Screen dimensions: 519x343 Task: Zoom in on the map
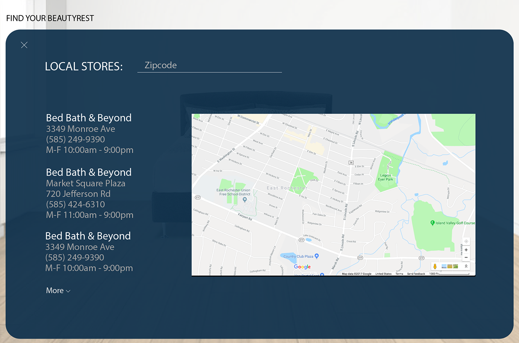[x=466, y=250]
